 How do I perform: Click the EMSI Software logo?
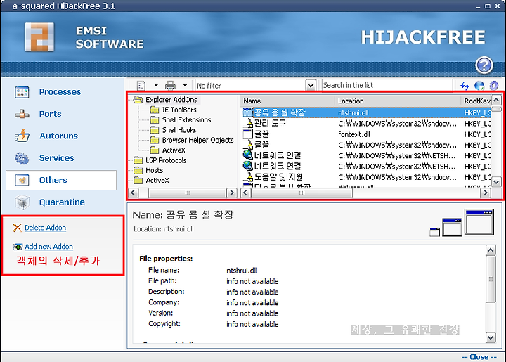(39, 37)
